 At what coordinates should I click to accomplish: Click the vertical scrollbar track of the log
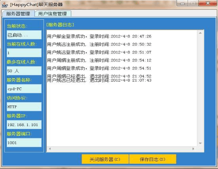tap(200, 88)
